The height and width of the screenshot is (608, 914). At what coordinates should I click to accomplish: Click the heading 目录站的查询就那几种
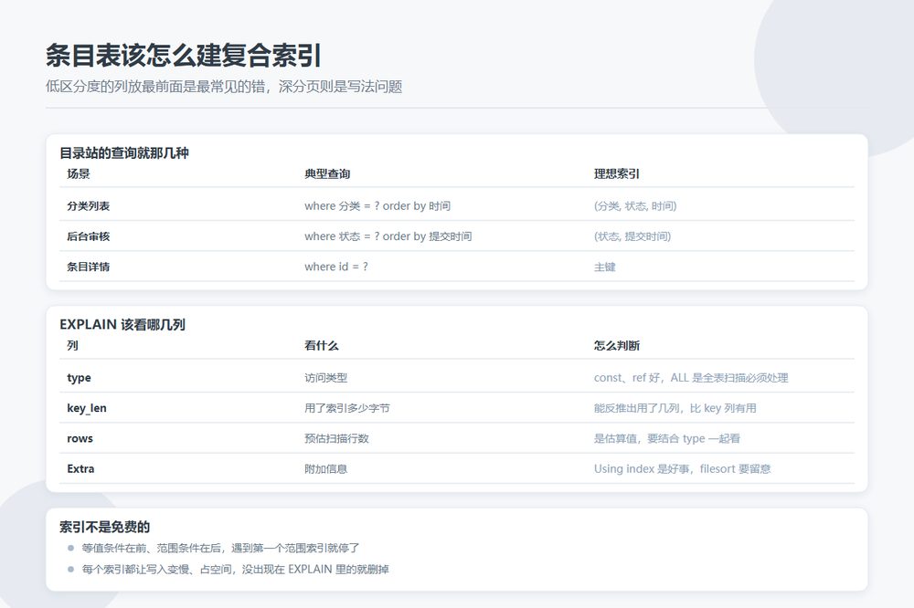124,153
